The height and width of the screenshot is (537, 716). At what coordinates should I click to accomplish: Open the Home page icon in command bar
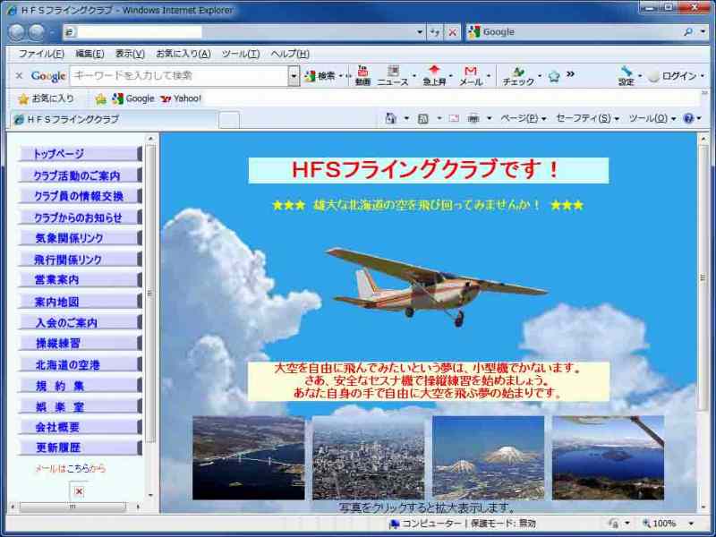(390, 118)
